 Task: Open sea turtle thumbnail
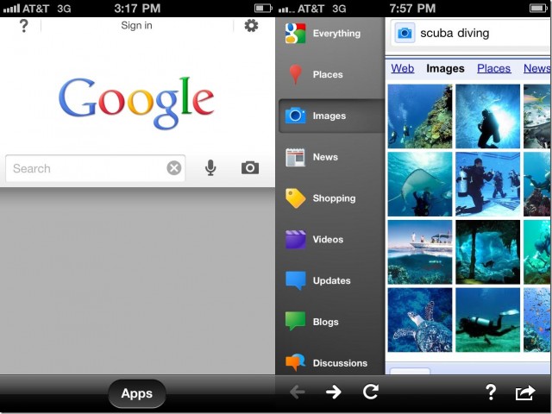(420, 320)
